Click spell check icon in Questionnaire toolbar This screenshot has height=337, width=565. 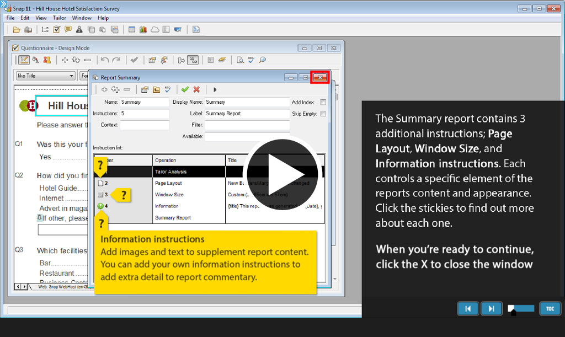tap(251, 60)
